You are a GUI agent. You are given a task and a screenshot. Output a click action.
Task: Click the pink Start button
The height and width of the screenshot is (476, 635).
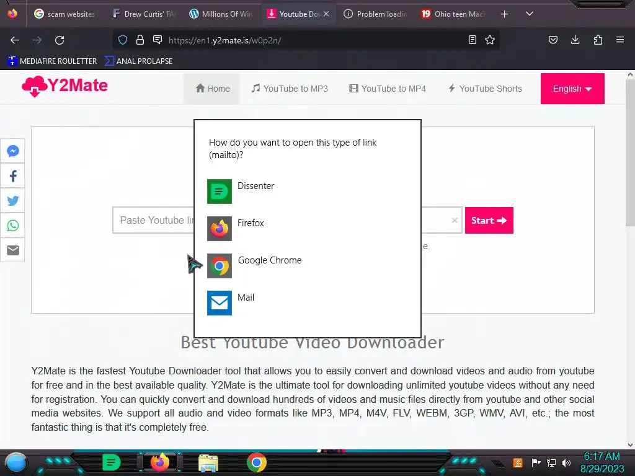point(489,220)
